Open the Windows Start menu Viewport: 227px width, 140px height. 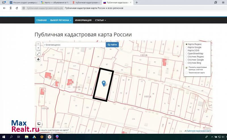tap(3, 137)
